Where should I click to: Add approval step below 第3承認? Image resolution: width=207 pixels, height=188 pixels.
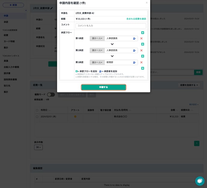143,68
